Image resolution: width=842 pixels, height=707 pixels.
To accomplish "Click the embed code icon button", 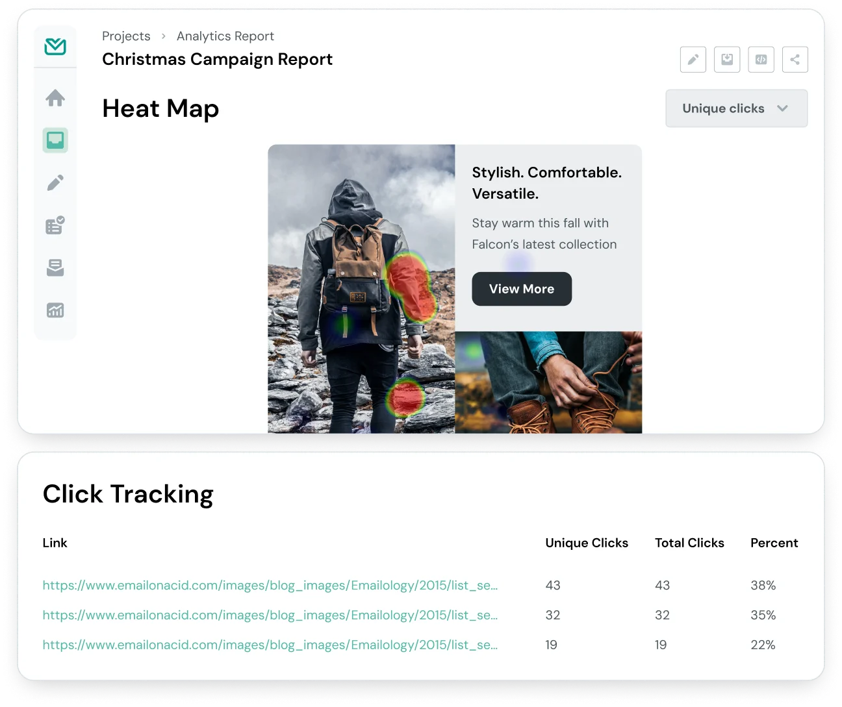I will 761,60.
